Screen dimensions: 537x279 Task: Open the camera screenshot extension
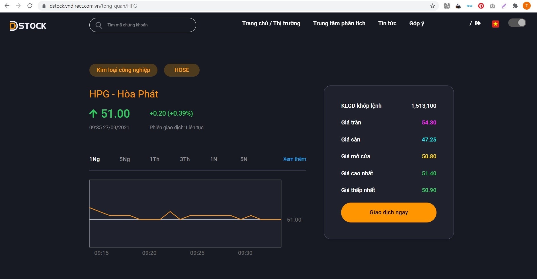492,6
